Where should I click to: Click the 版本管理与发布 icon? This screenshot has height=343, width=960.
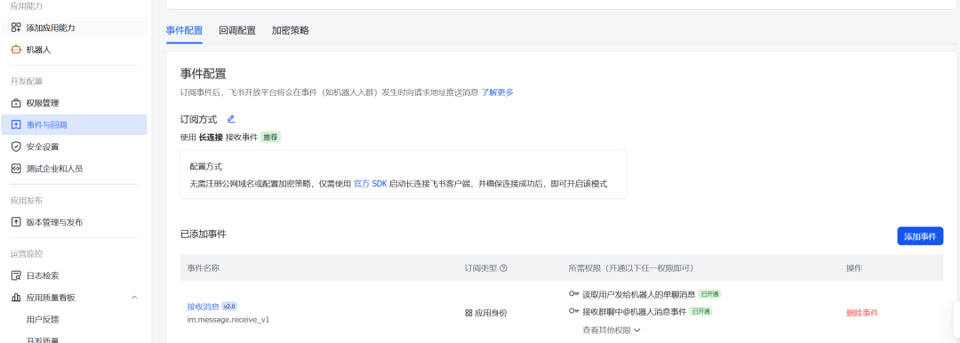pyautogui.click(x=16, y=222)
